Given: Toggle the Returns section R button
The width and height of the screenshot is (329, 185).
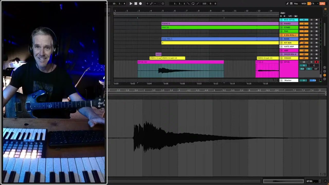Looking at the screenshot, I should pyautogui.click(x=325, y=71).
